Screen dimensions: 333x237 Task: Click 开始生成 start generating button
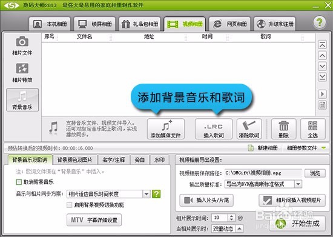297,224
